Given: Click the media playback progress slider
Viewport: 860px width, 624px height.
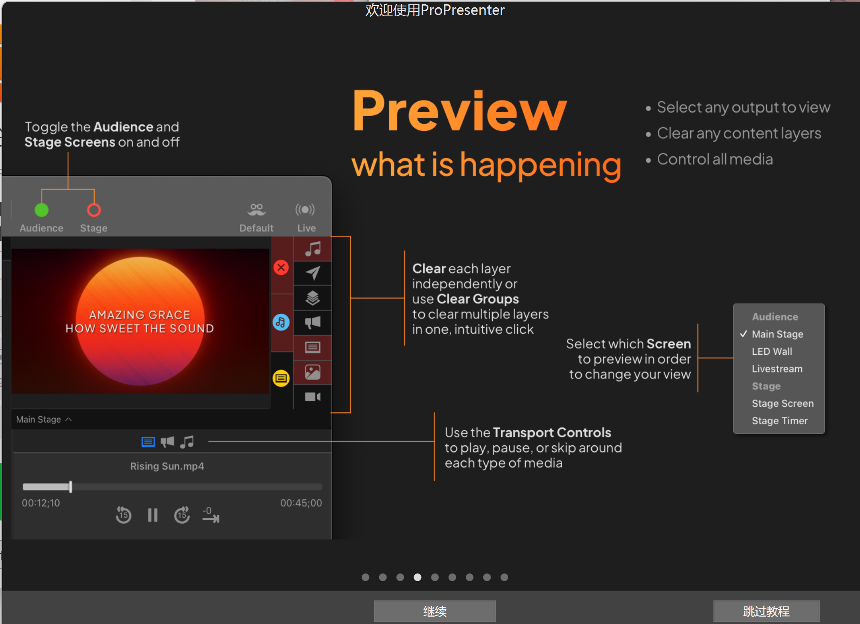Looking at the screenshot, I should pos(172,487).
